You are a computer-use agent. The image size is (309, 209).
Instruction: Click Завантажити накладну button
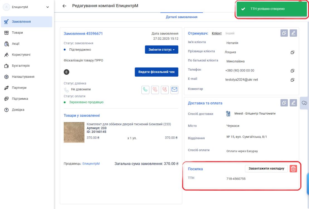coord(266,168)
